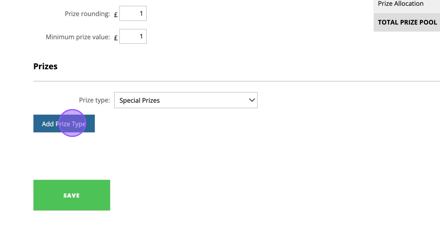
Task: Open the Prize type dropdown
Action: click(186, 100)
